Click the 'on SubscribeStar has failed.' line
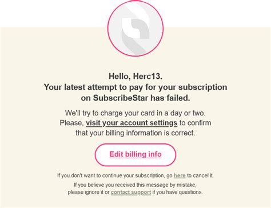Image resolution: width=271 pixels, height=208 pixels. (135, 98)
